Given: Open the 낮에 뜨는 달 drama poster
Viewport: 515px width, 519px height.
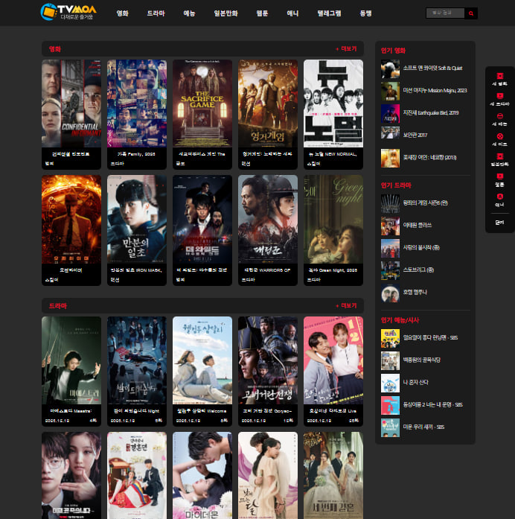Looking at the screenshot, I should coord(268,475).
